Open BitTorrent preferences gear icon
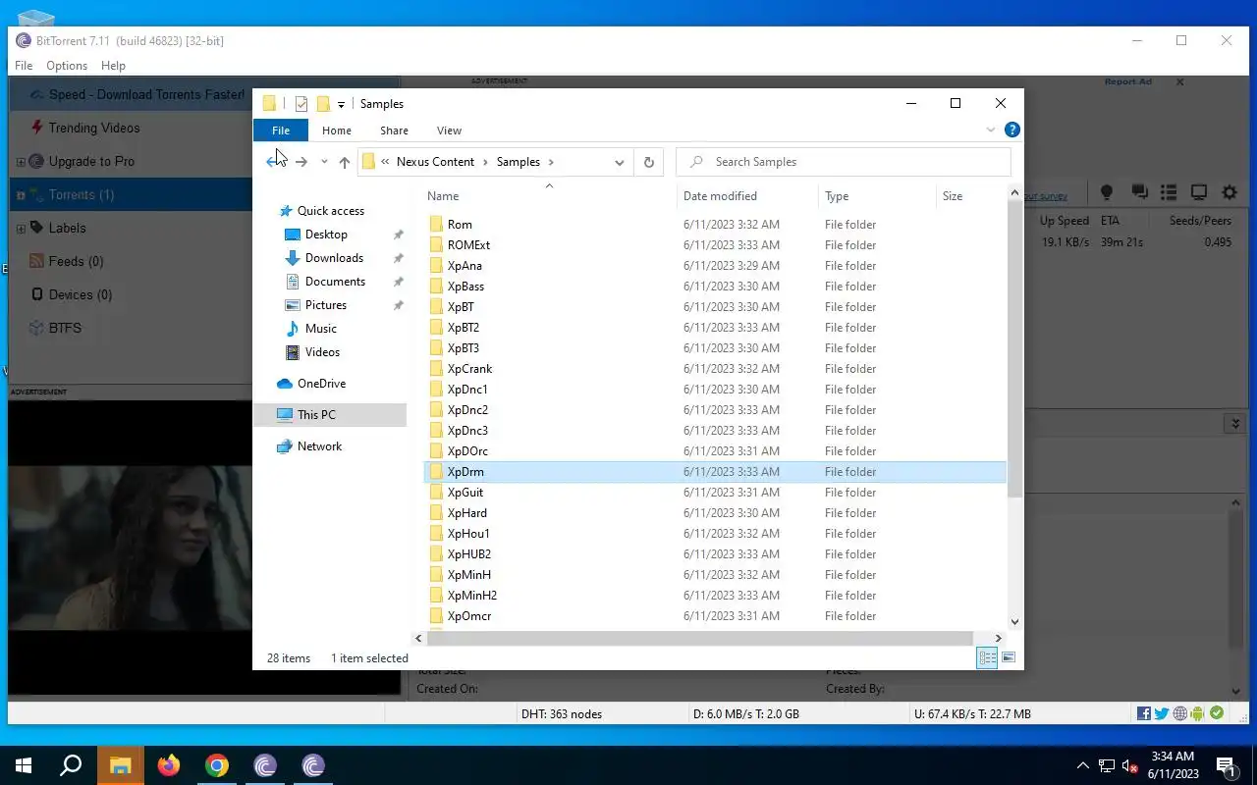Viewport: 1257px width, 785px height. (1230, 192)
